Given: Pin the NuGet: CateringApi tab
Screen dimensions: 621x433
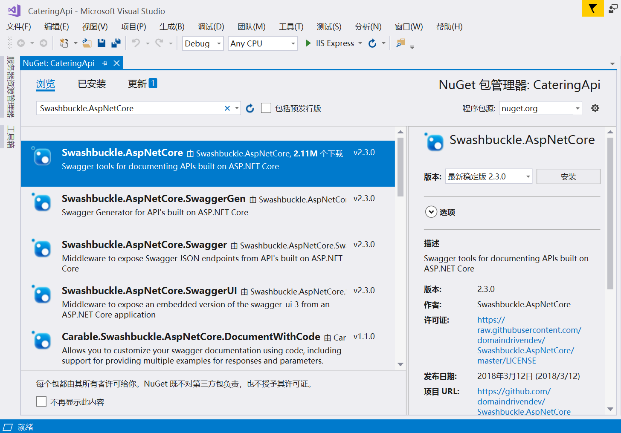Looking at the screenshot, I should pyautogui.click(x=105, y=63).
